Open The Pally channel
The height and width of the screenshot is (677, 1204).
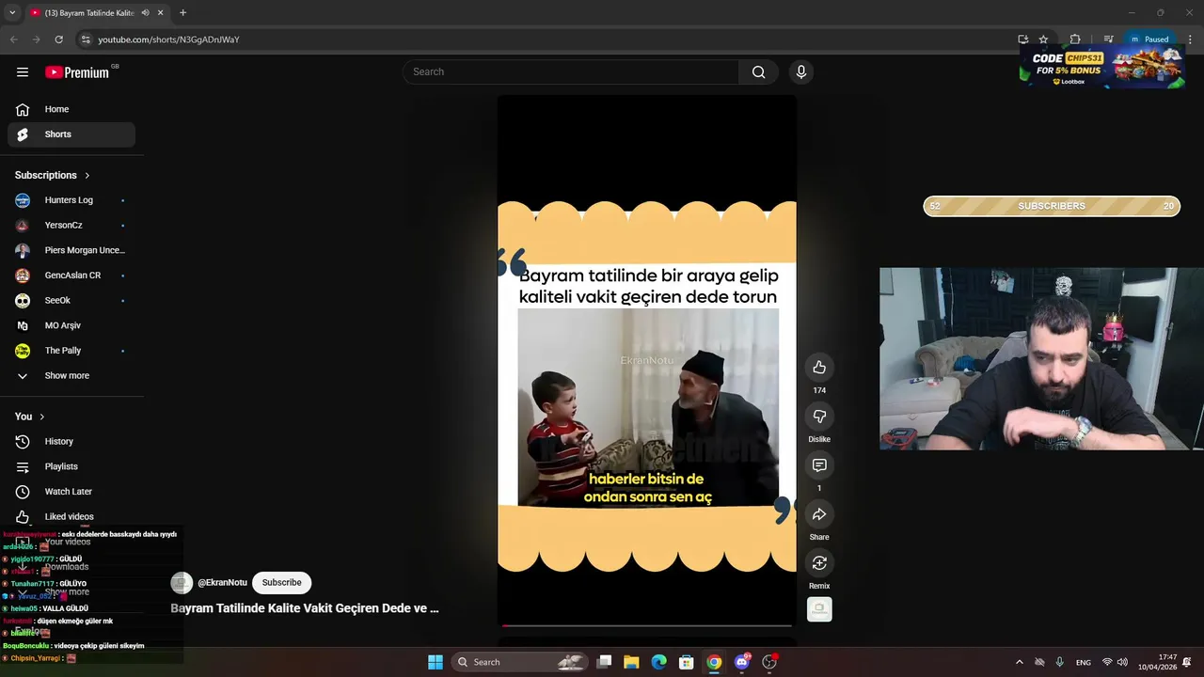[71, 351]
